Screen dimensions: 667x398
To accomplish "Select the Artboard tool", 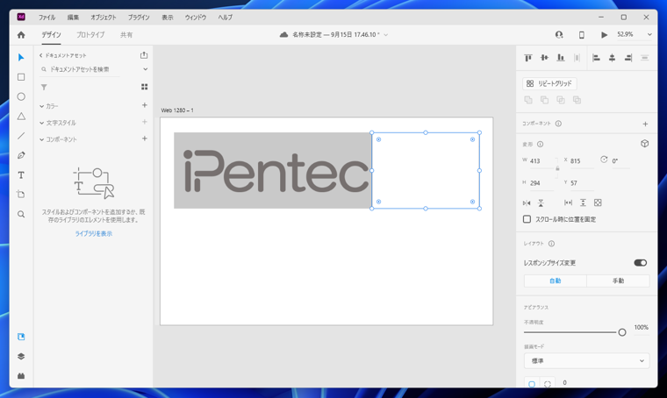I will pyautogui.click(x=21, y=195).
